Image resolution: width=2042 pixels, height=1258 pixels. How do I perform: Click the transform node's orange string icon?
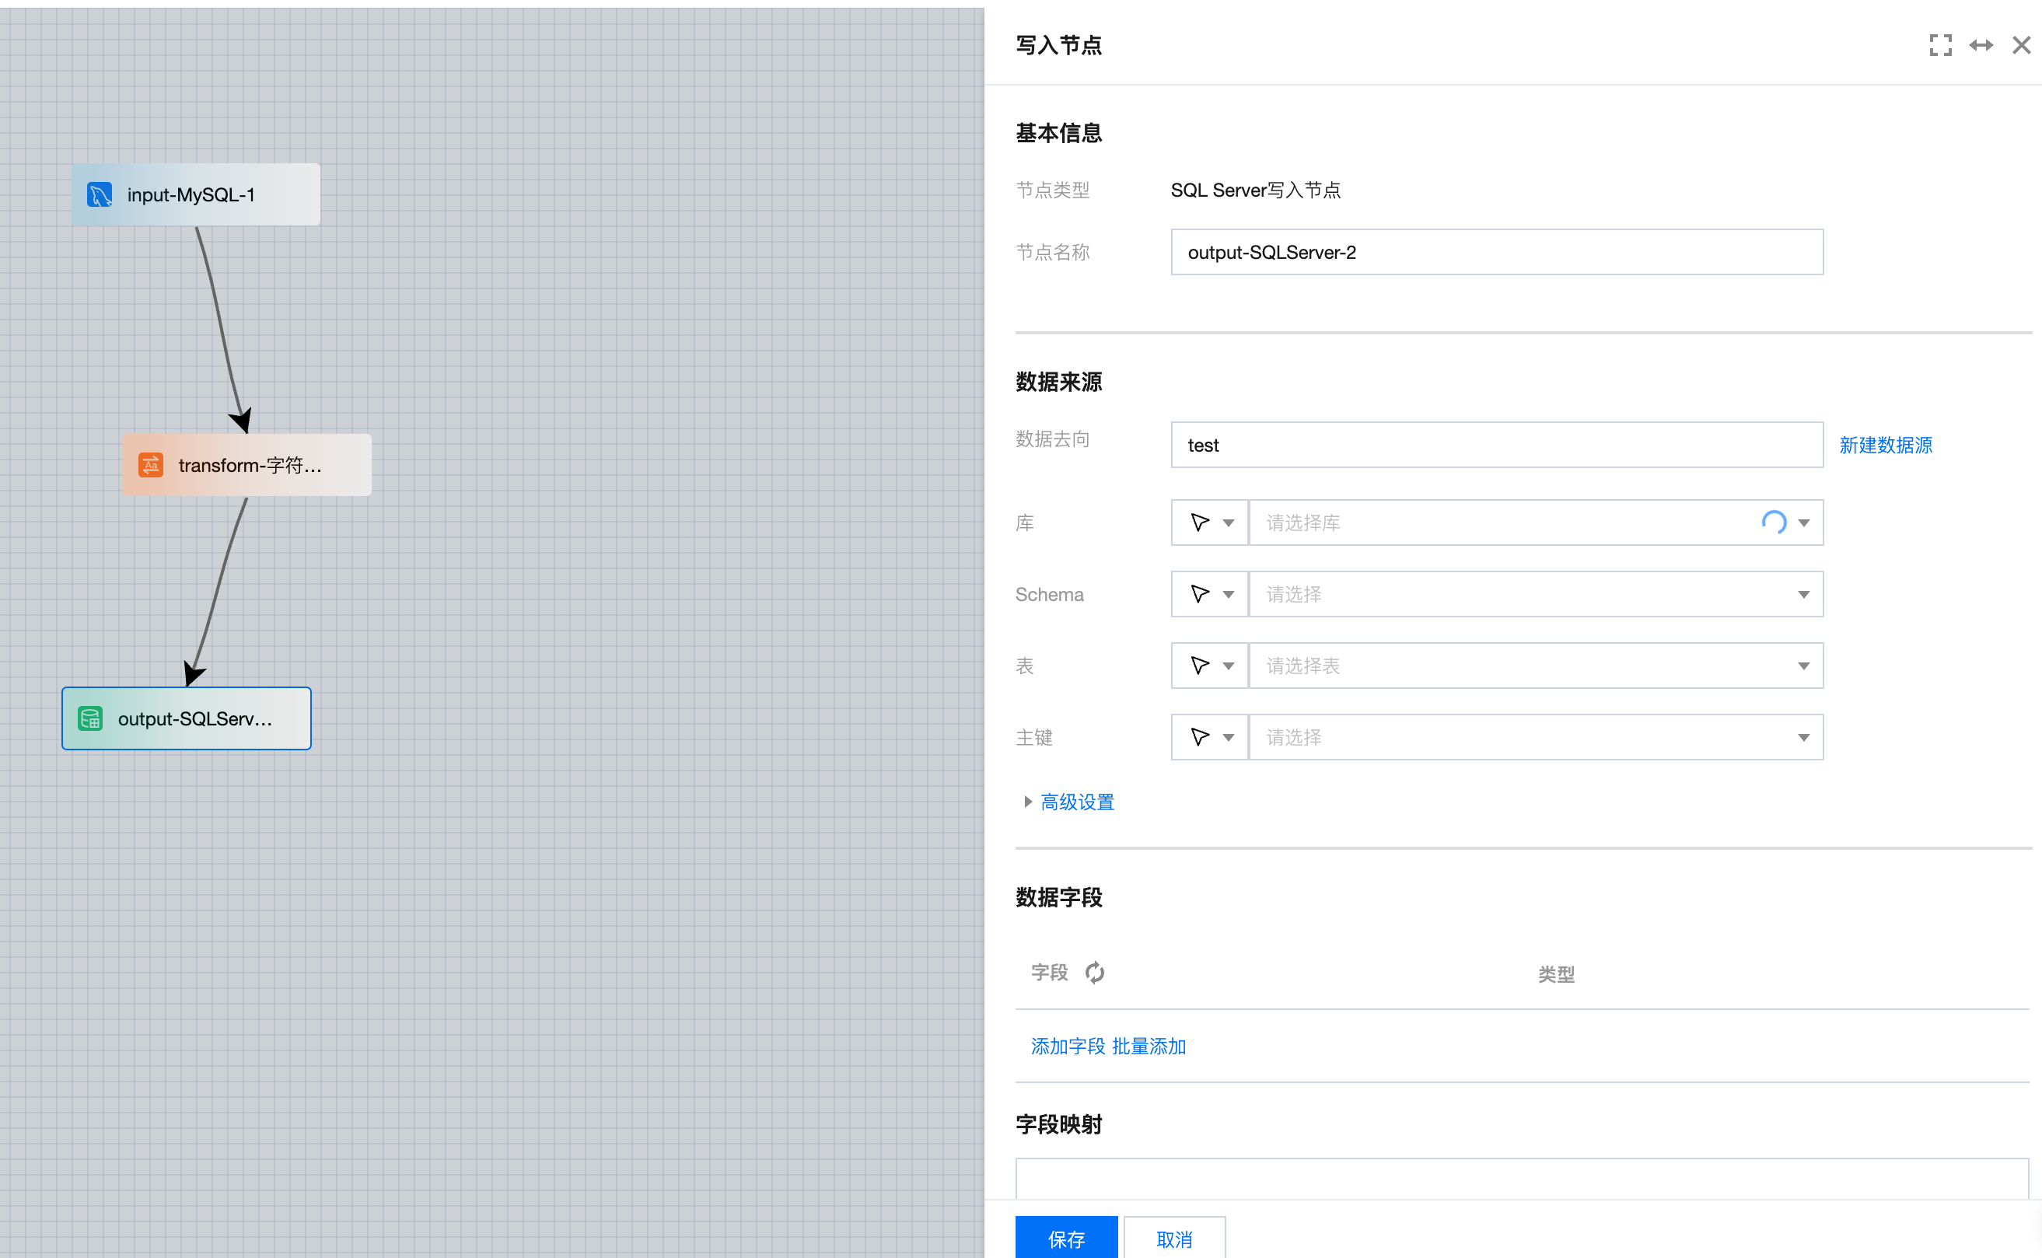tap(151, 465)
